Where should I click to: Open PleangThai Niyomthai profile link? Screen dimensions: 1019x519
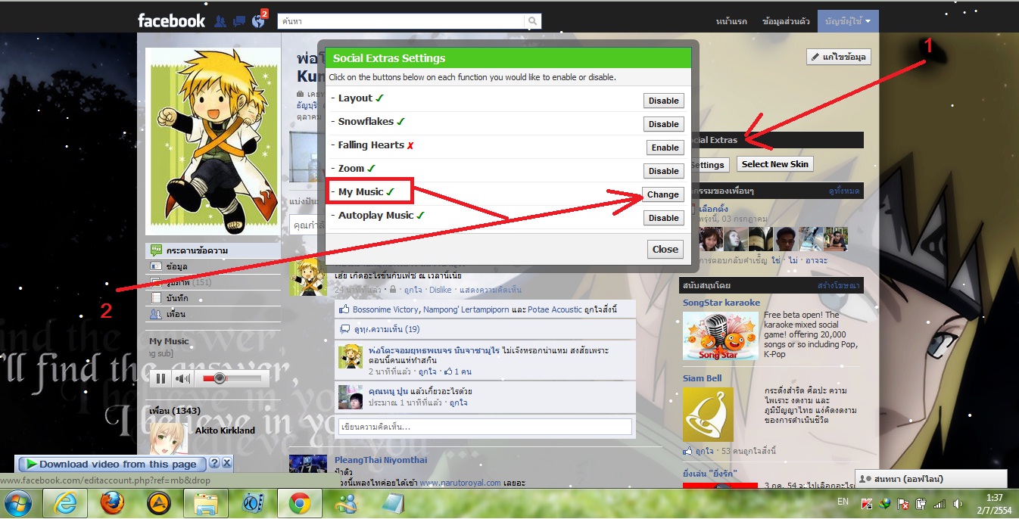pos(381,460)
